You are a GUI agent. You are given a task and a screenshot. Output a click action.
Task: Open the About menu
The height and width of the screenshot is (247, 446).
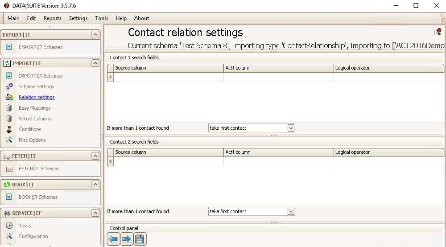click(x=142, y=18)
